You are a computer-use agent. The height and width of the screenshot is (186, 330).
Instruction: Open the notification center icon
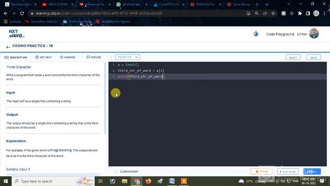[322, 181]
